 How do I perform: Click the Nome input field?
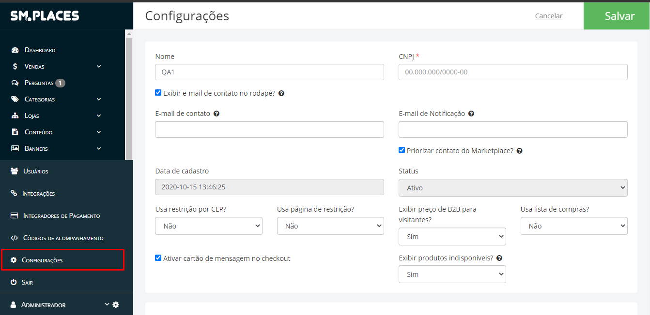pos(269,72)
